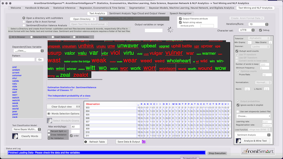Open the Stemmer Lovins dropdown
This screenshot has width=283, height=159.
point(260,46)
